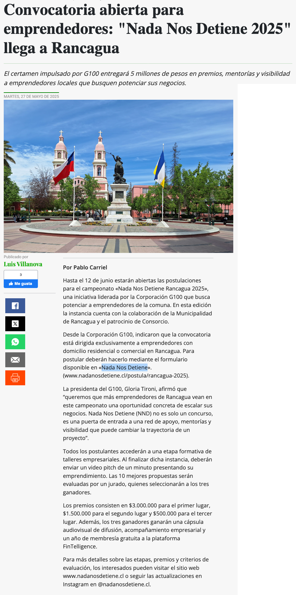Click the Me gusta thumbs-up button

point(21,284)
